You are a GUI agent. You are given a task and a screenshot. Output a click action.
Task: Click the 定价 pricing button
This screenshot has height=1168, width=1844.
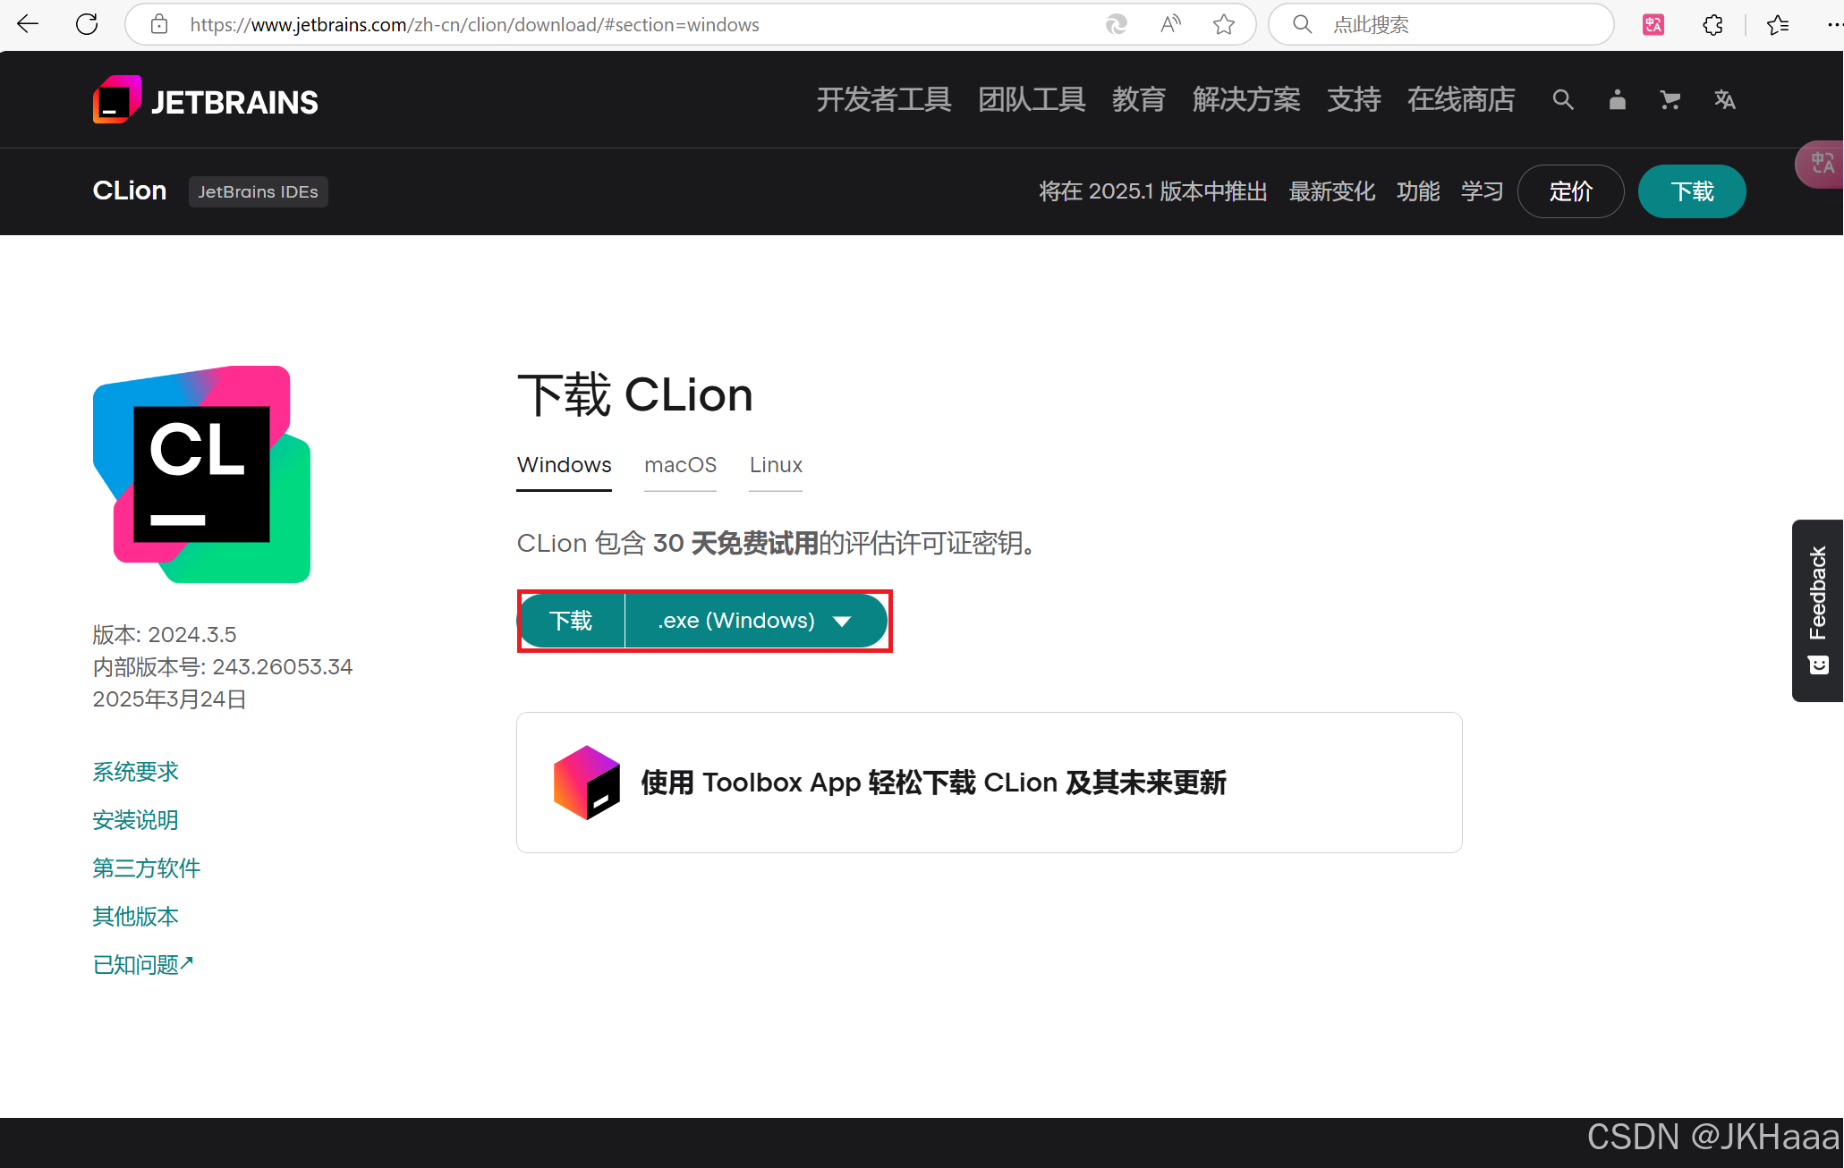[1570, 191]
